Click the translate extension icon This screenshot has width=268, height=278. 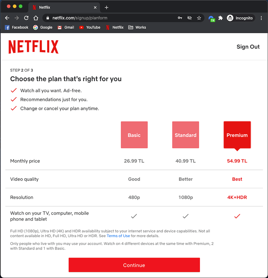[x=212, y=18]
